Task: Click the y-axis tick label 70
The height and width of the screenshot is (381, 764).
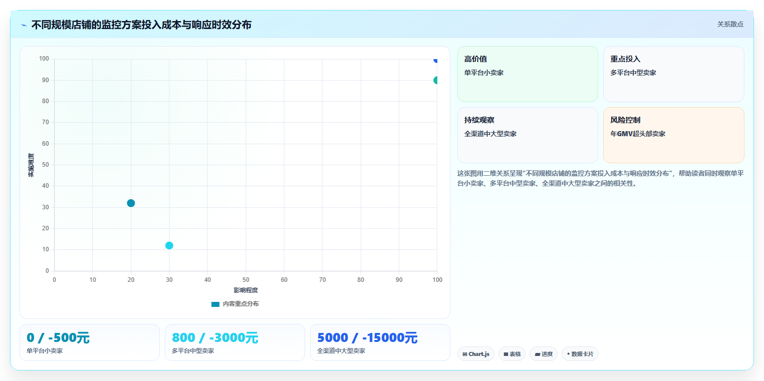Action: coord(45,122)
